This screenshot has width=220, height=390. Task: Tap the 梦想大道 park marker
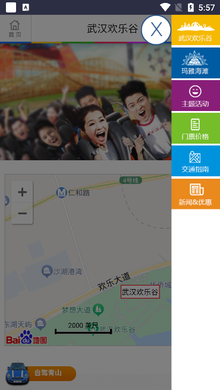click(98, 310)
